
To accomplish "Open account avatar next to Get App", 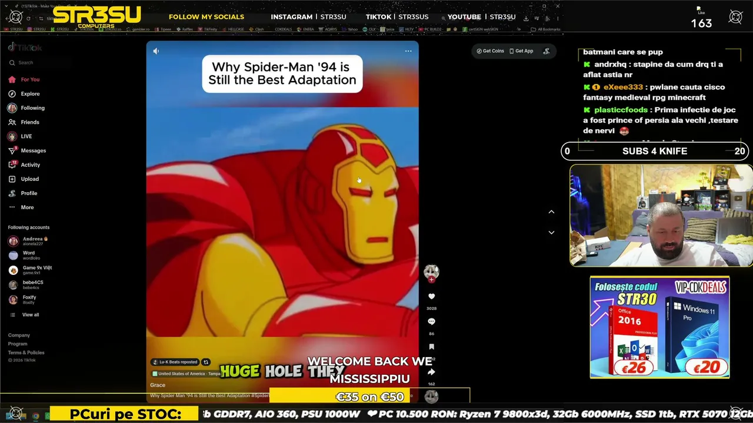I will 546,51.
